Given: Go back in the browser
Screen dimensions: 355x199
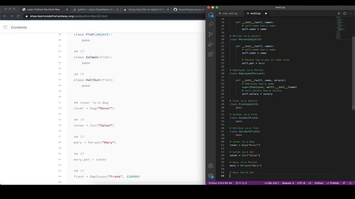Looking at the screenshot, I should pos(5,16).
